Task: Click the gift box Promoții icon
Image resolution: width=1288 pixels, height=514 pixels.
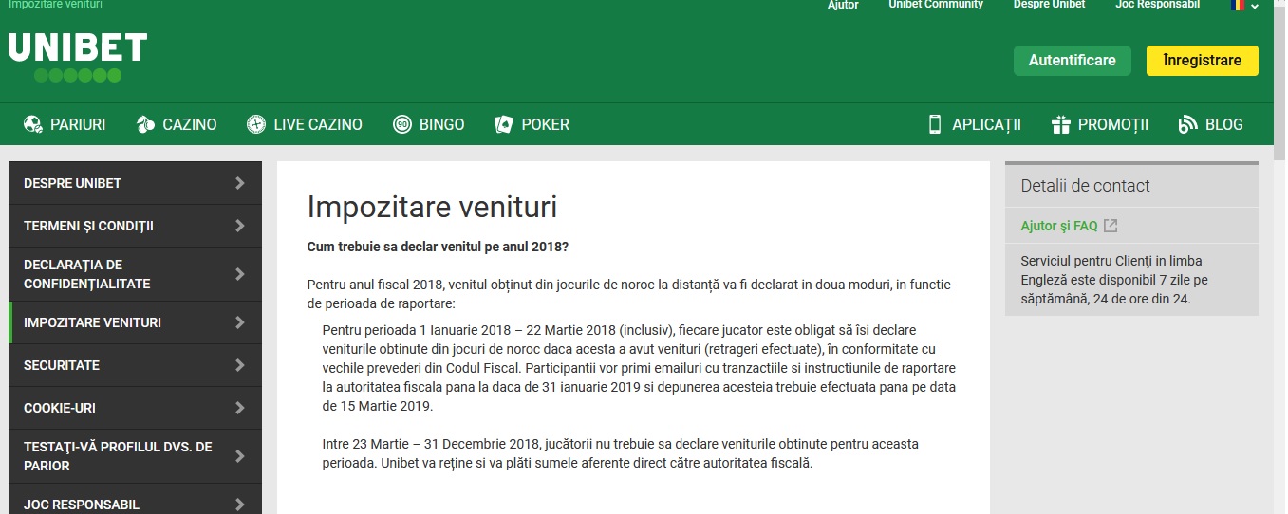Action: pyautogui.click(x=1061, y=124)
